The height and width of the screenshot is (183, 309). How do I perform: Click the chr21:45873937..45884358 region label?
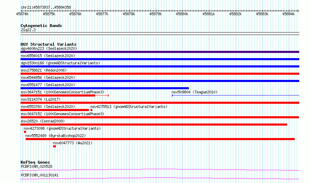pos(46,7)
